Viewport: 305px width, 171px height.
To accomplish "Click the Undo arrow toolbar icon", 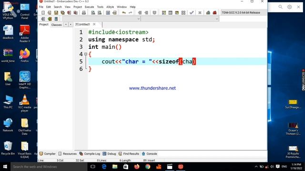I will pos(124,13).
